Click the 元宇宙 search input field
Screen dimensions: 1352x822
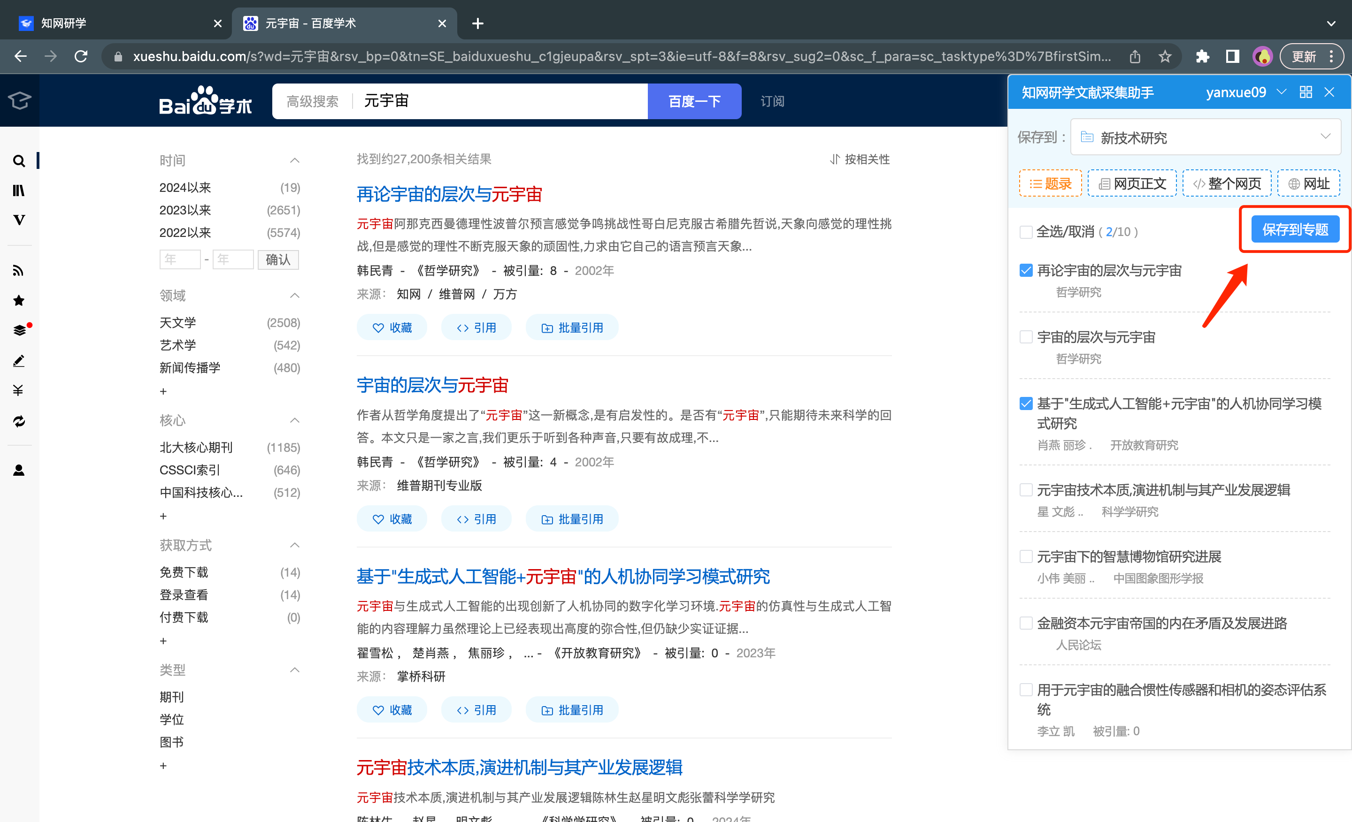pos(499,101)
